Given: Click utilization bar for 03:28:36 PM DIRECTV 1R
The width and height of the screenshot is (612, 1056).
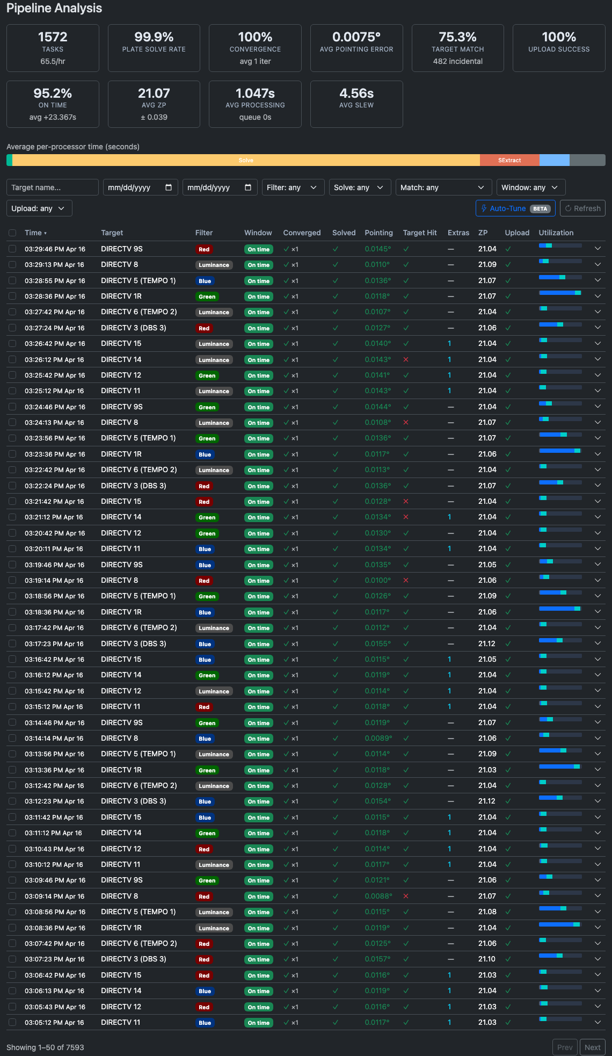Looking at the screenshot, I should tap(560, 293).
